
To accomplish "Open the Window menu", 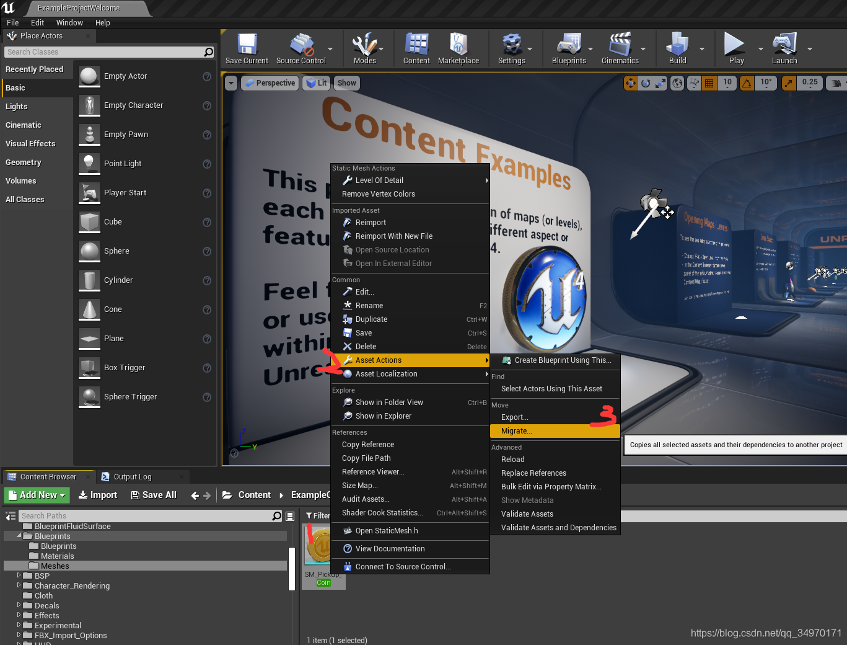I will click(69, 23).
